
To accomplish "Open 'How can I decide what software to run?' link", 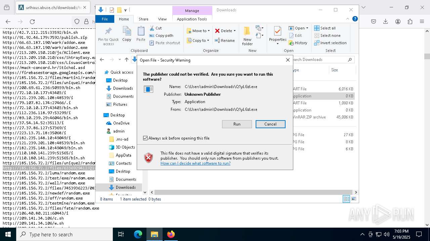I will (196, 163).
